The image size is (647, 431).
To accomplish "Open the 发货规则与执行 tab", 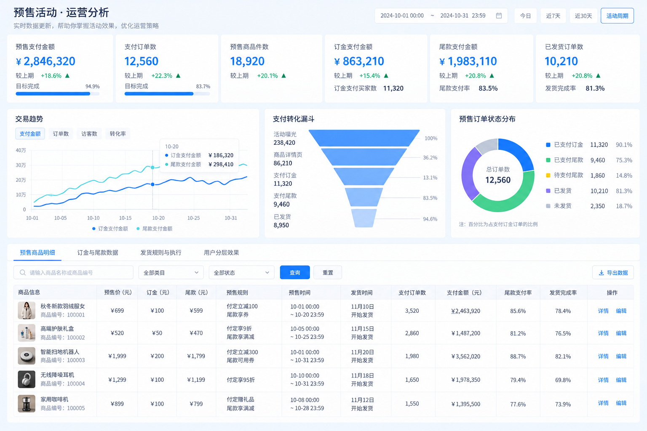I will (x=161, y=253).
